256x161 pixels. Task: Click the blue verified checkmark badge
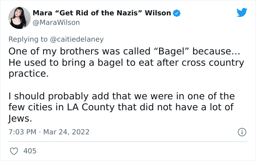pyautogui.click(x=177, y=13)
